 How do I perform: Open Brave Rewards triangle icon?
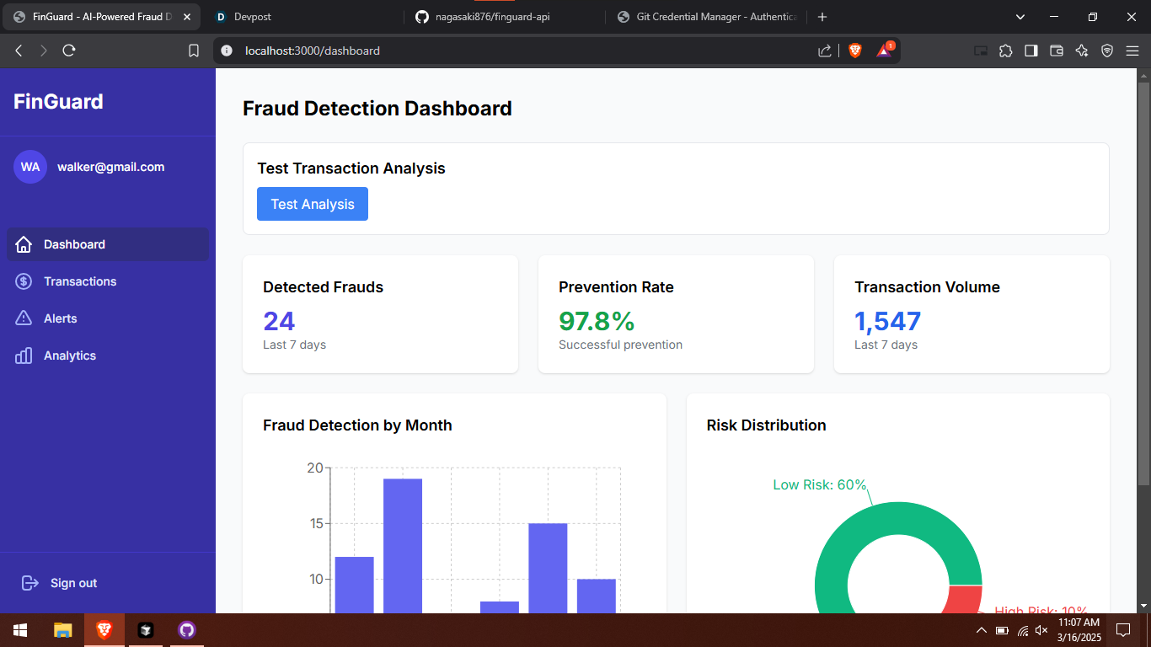[x=885, y=50]
